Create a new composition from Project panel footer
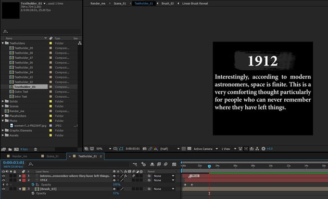 [16, 149]
